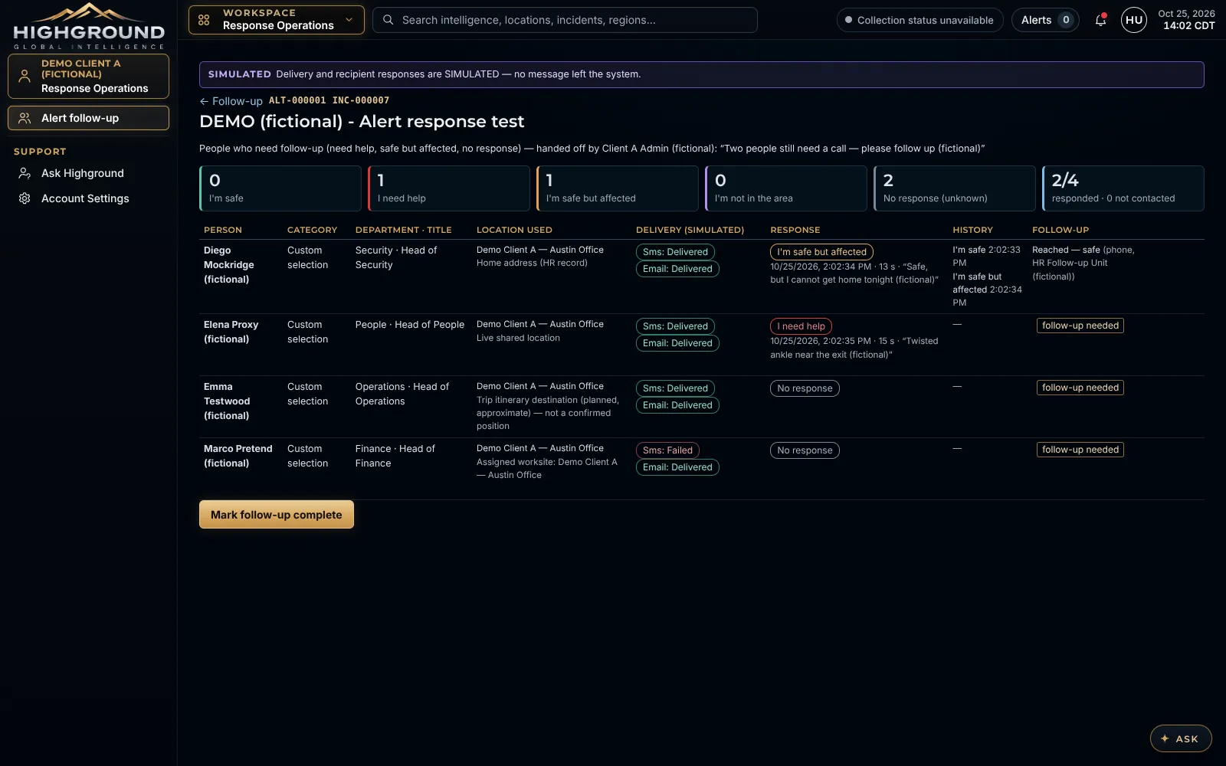Open the Ask assistant floating button
Screen dimensions: 1226x766
point(1181,738)
